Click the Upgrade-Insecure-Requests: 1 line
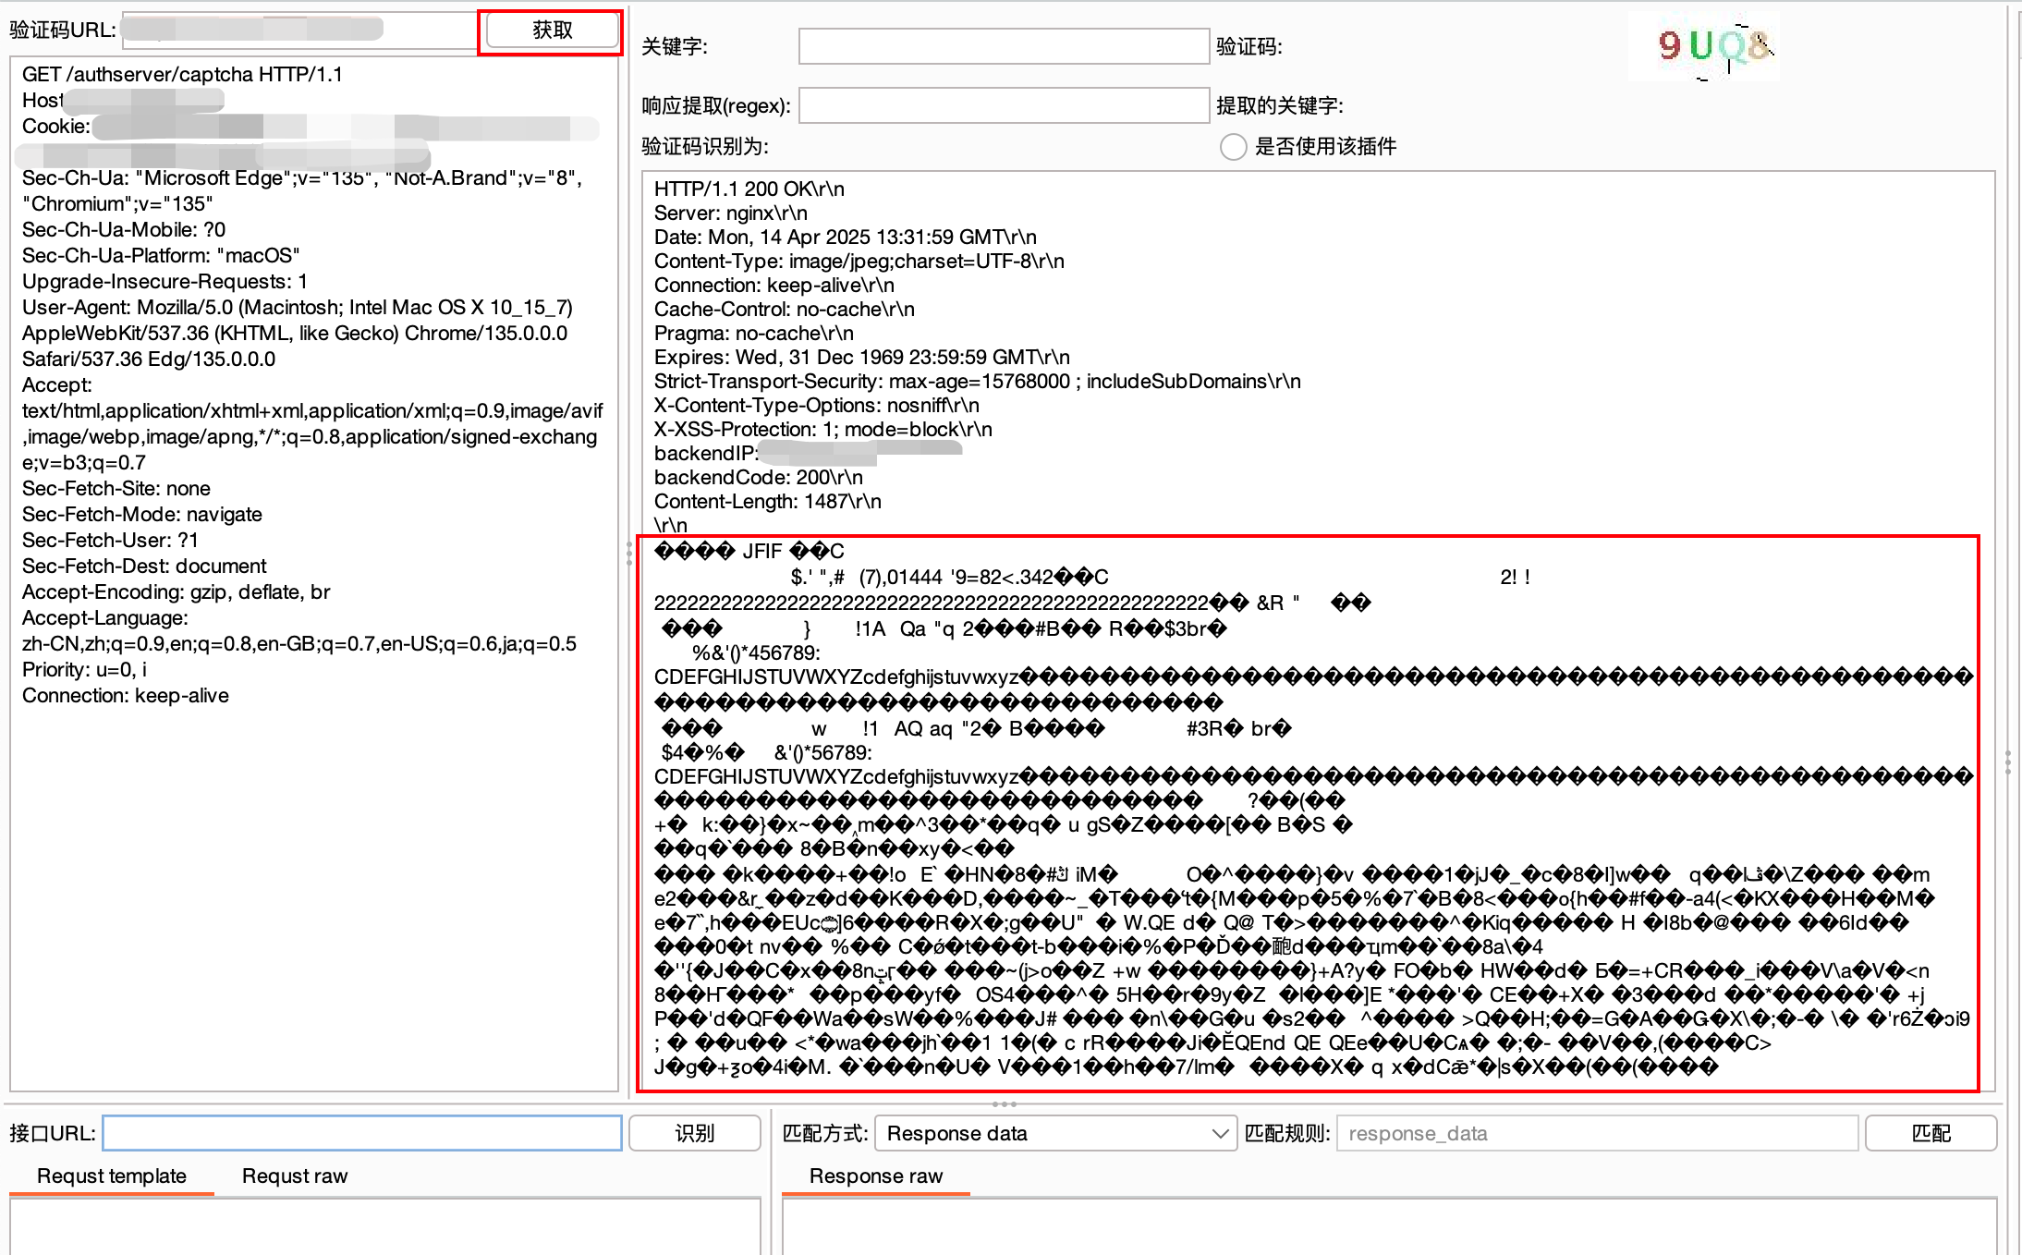 pyautogui.click(x=164, y=281)
